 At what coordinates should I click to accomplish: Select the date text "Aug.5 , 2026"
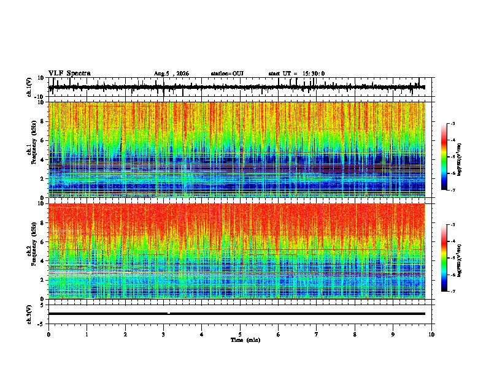[171, 74]
